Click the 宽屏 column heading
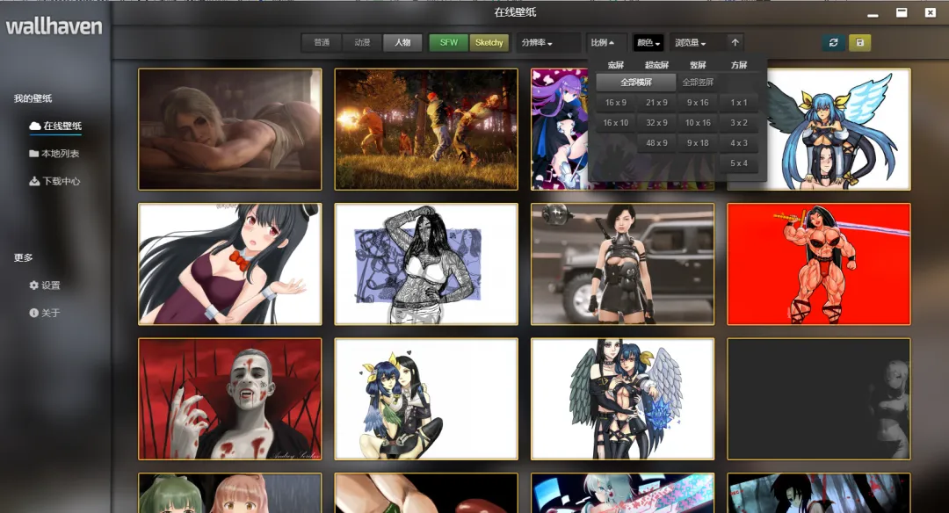The width and height of the screenshot is (949, 513). click(x=615, y=65)
